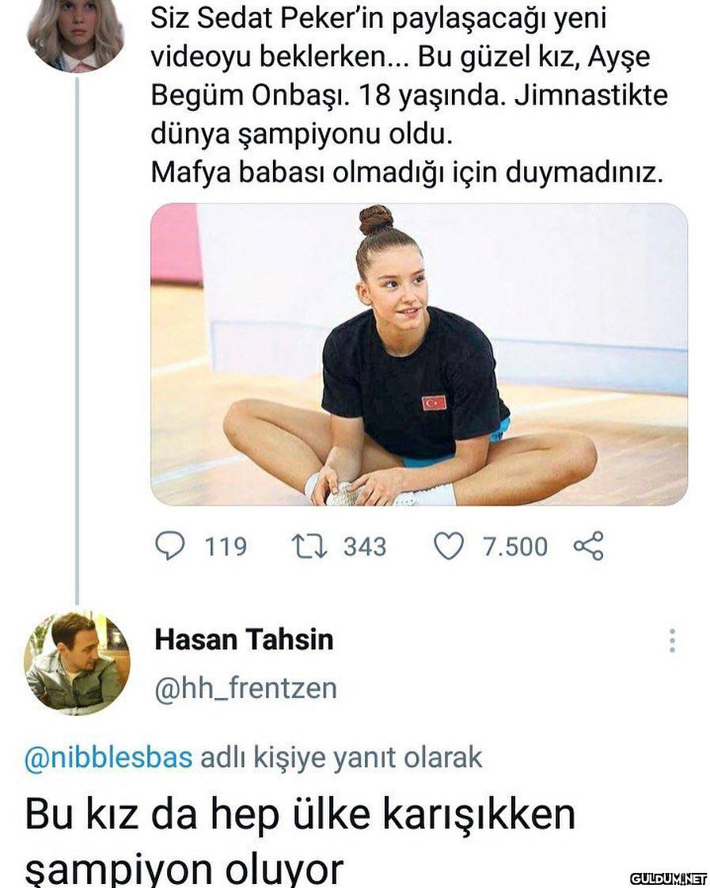Enlarge the gymnast photo in the tweet
Screen dimensions: 710x888
(419, 354)
